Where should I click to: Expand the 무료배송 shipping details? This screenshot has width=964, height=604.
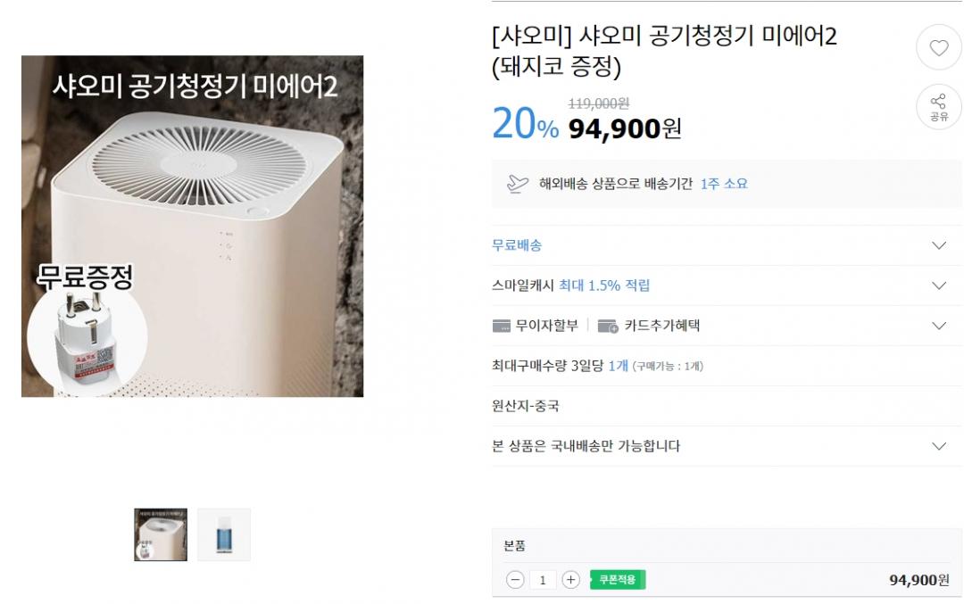[x=938, y=245]
